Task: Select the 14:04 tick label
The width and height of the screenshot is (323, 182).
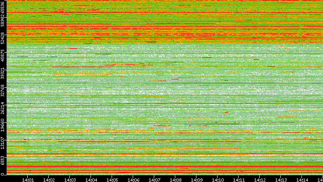Action: click(91, 180)
